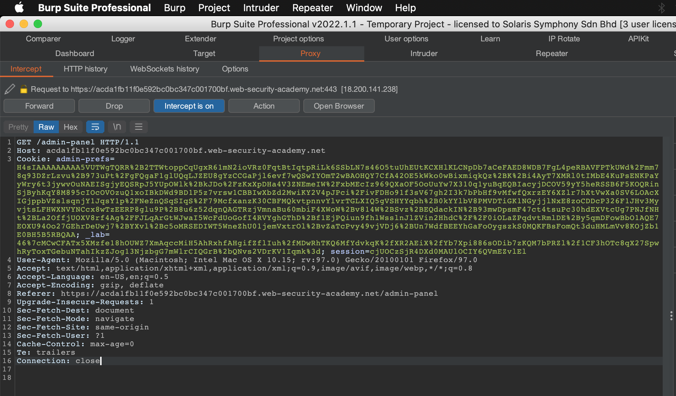Toggle line wrap icon in editor toolbar

click(x=95, y=127)
